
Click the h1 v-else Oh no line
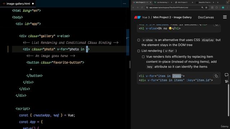coord(160,29)
